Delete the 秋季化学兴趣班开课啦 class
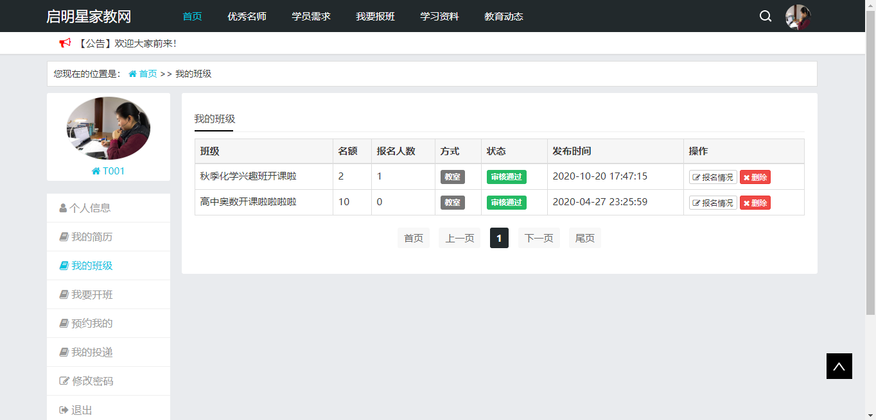The image size is (876, 420). click(755, 177)
